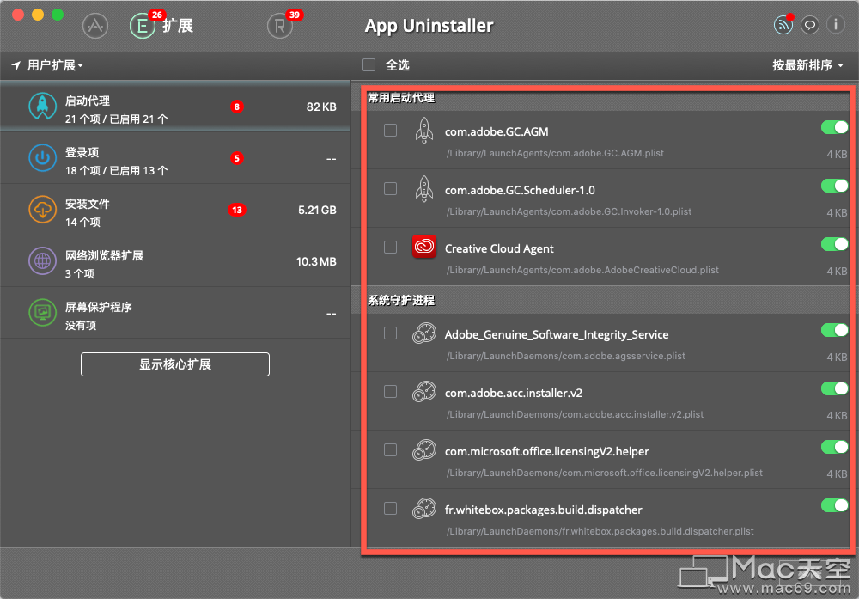
Task: Click the com.adobe.AdobeCreativeCloud.plist file path
Action: click(582, 270)
